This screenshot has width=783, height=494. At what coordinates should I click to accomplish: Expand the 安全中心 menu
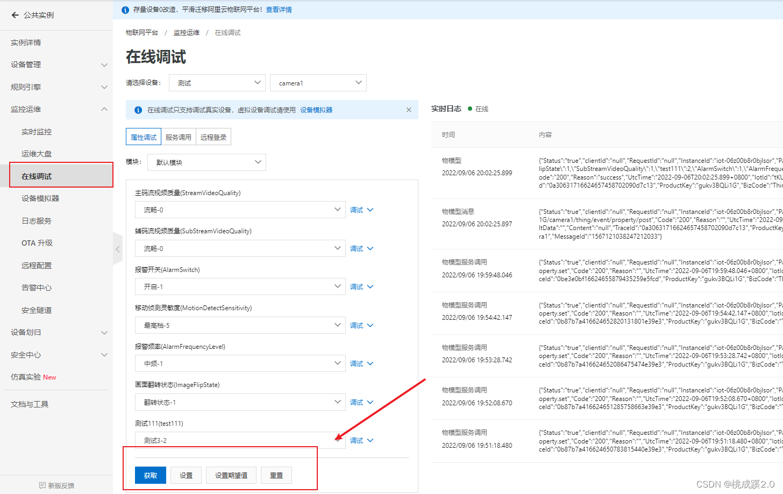(x=104, y=355)
